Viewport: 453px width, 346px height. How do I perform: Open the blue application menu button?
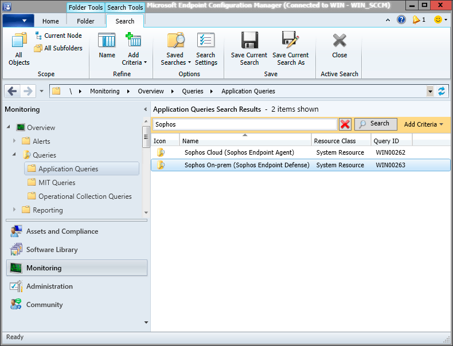click(x=18, y=21)
